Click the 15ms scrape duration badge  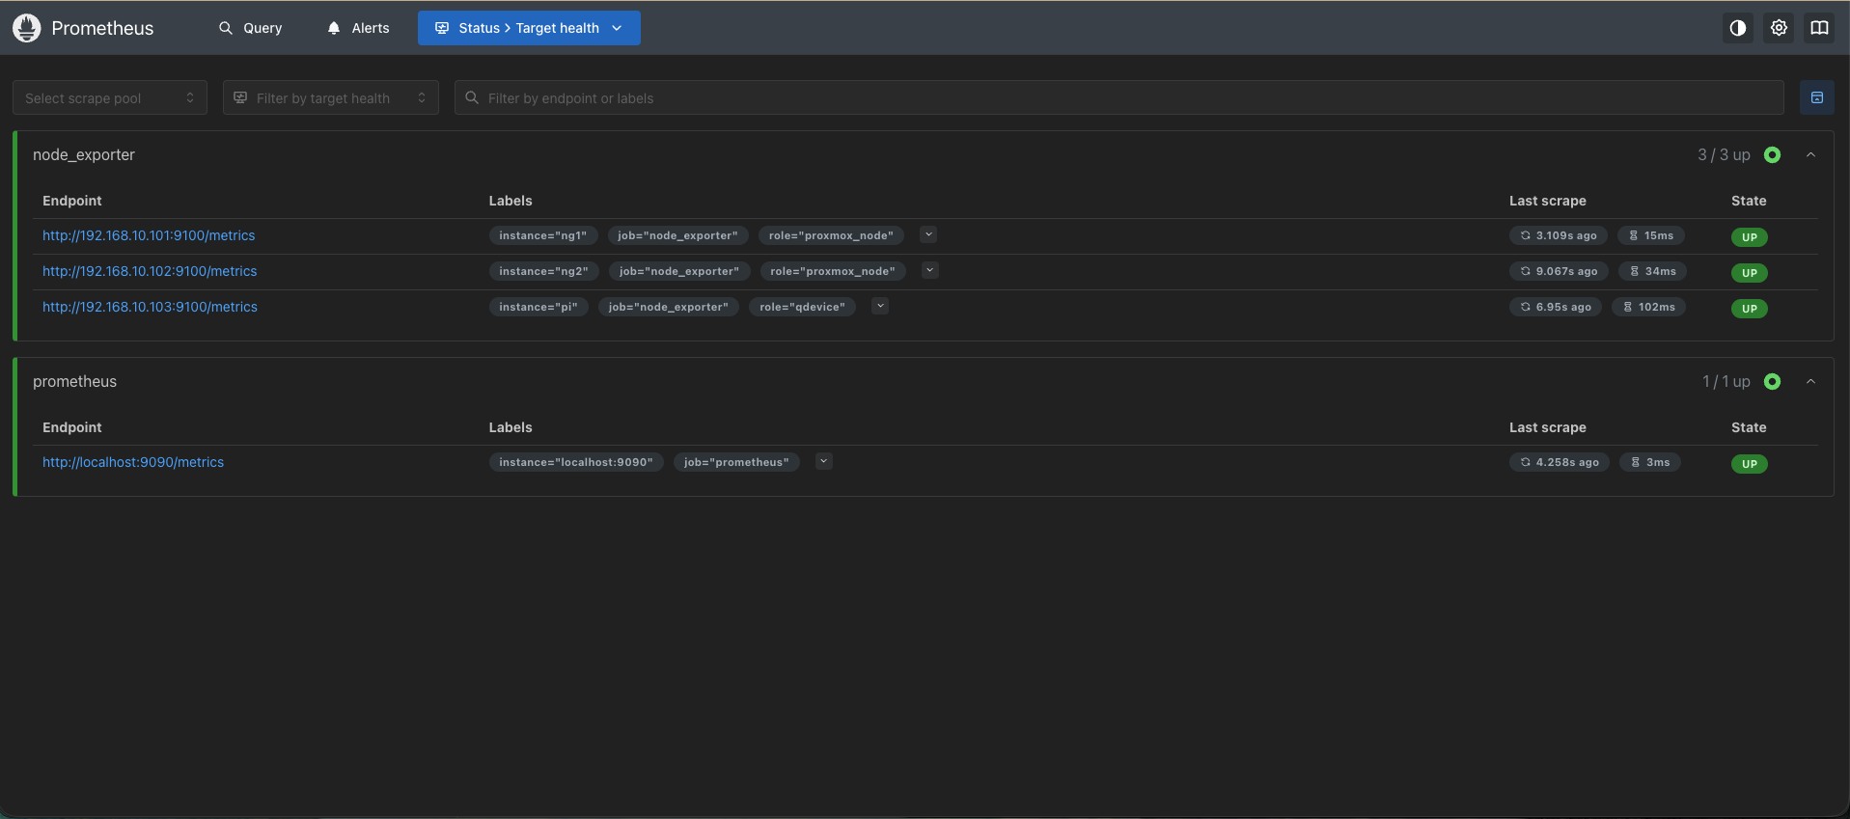tap(1651, 235)
